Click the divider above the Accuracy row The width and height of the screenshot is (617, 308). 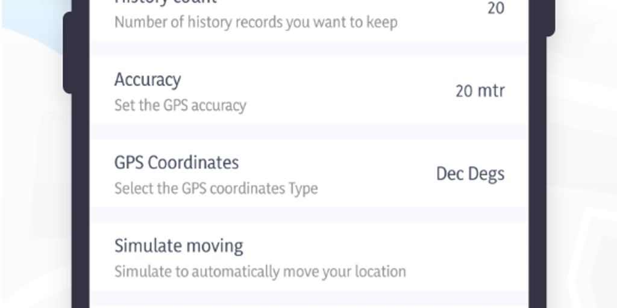pos(308,49)
